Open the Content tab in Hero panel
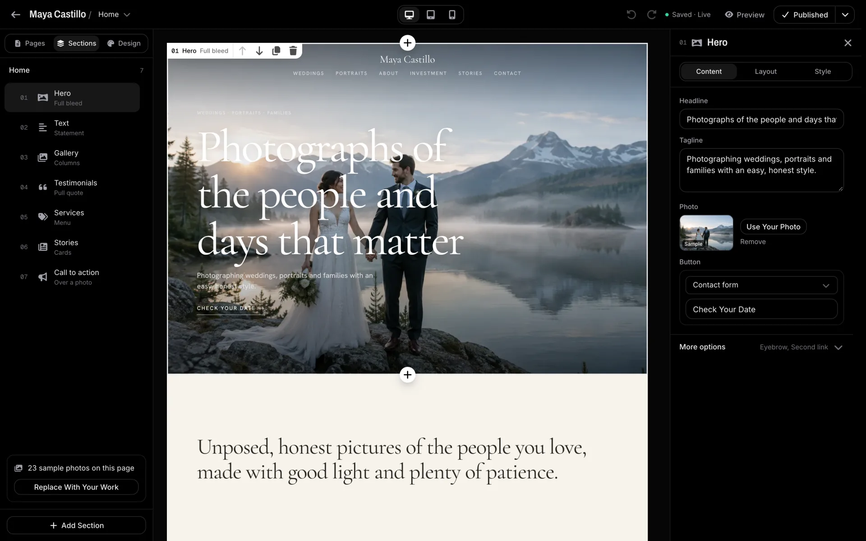 (x=709, y=71)
